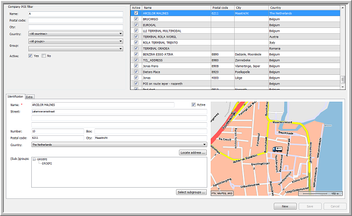Viewport: 352px width, 216px height.
Task: Uncheck Active checkbox in Identification tab
Action: tap(194, 105)
